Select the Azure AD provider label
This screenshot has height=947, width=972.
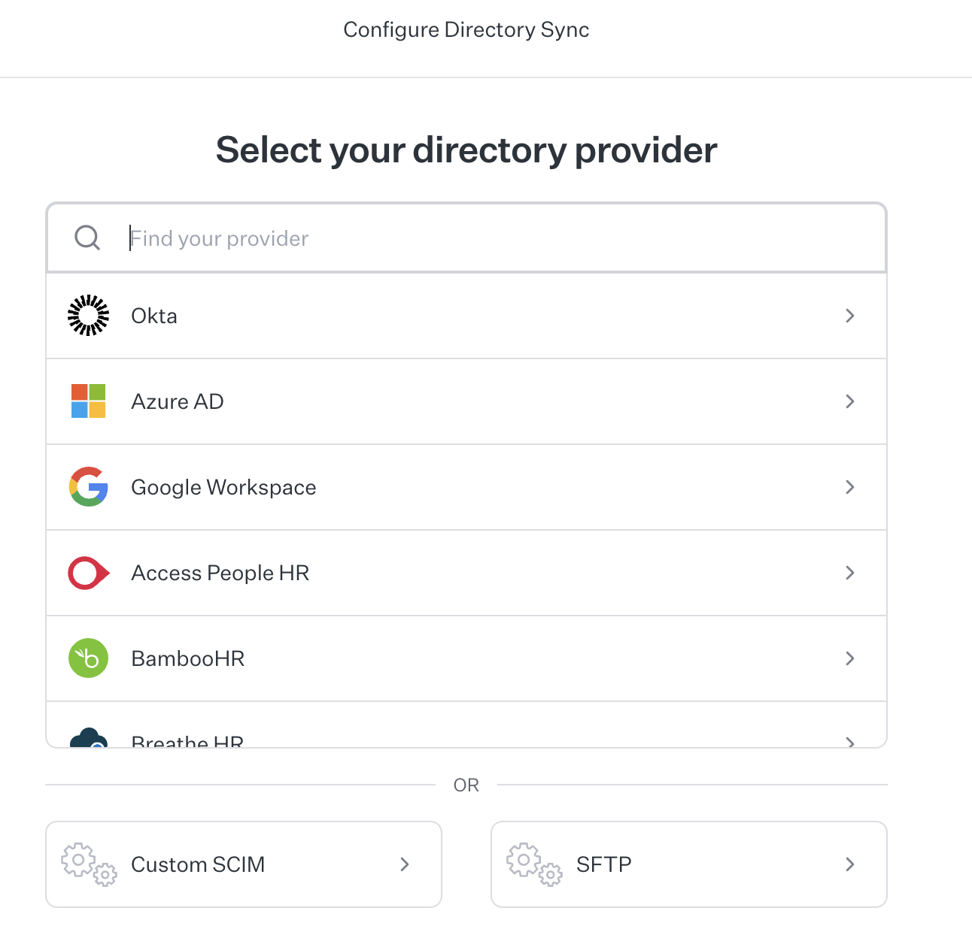tap(178, 401)
